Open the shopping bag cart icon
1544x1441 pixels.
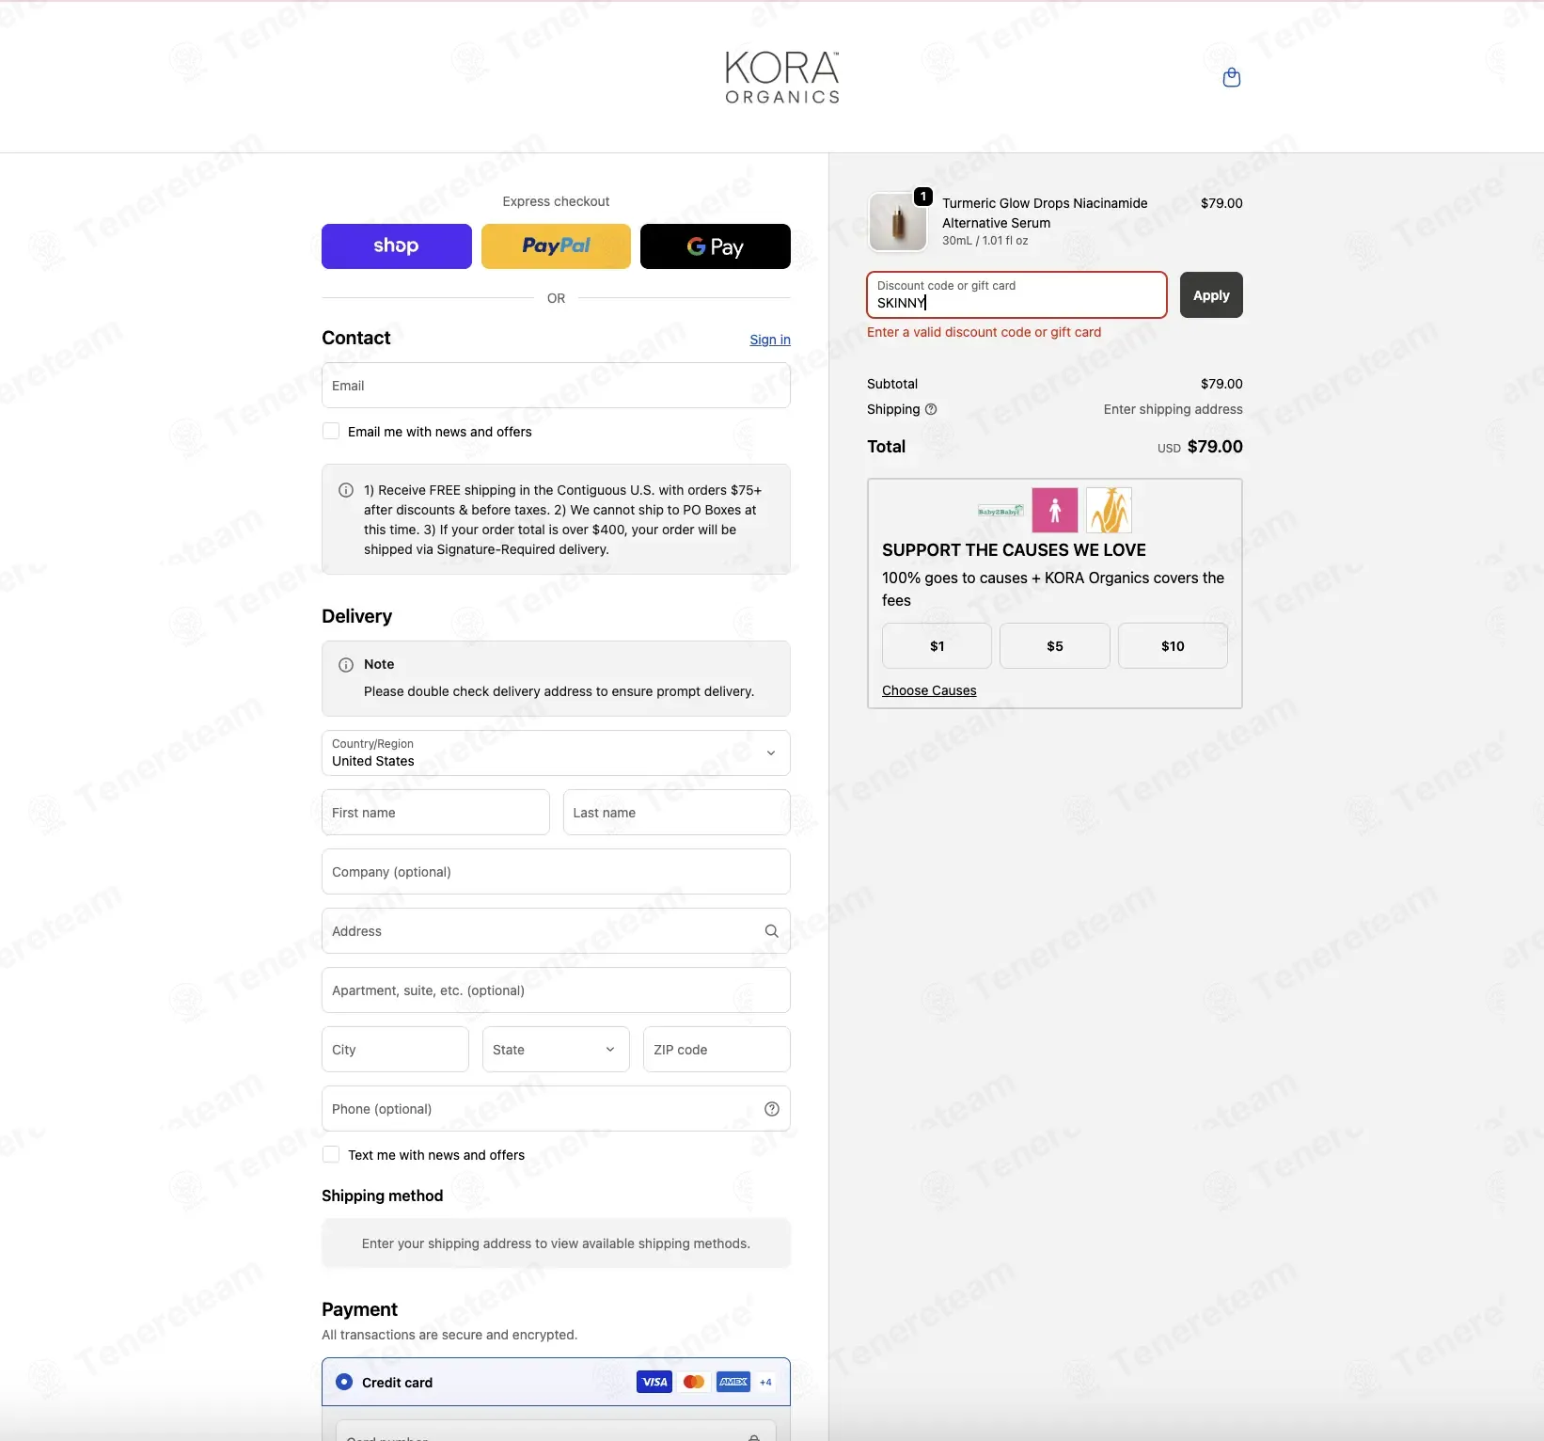point(1231,77)
